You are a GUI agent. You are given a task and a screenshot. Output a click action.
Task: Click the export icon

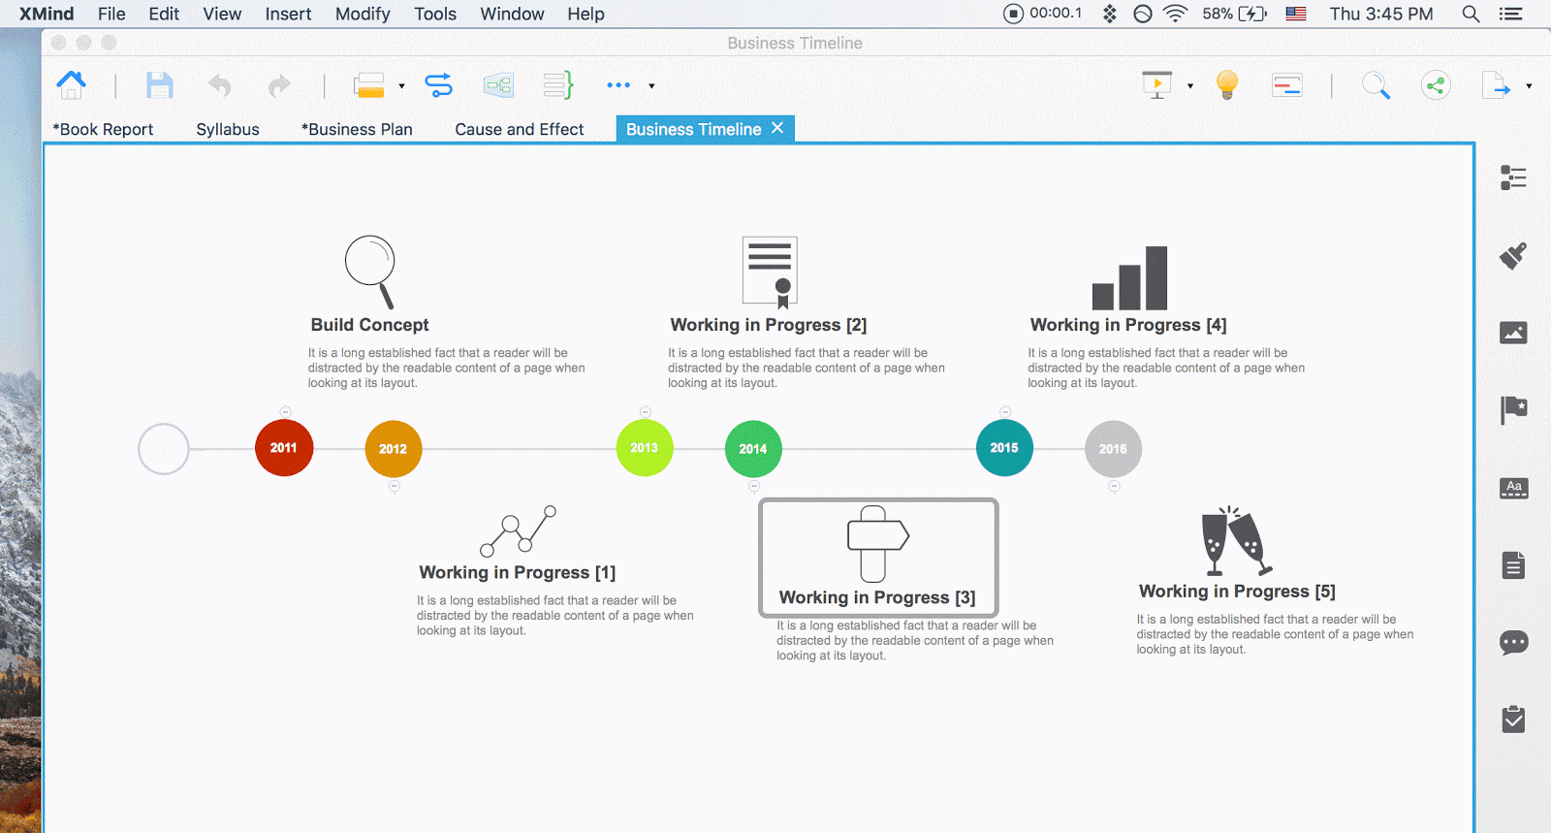pyautogui.click(x=1496, y=85)
